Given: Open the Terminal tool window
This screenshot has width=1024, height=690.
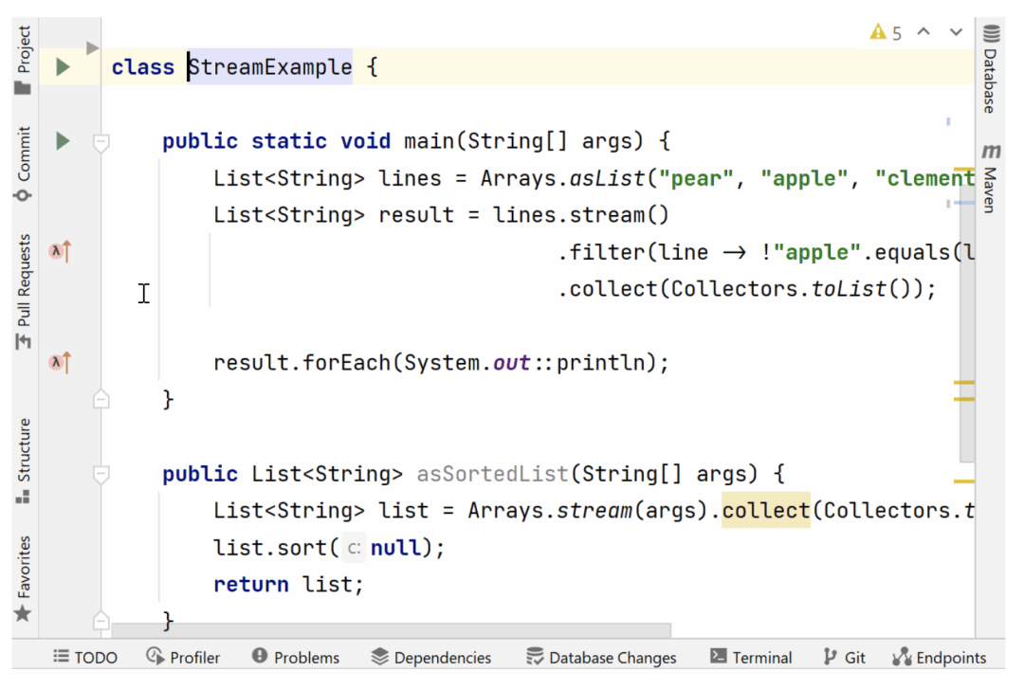Looking at the screenshot, I should [751, 657].
